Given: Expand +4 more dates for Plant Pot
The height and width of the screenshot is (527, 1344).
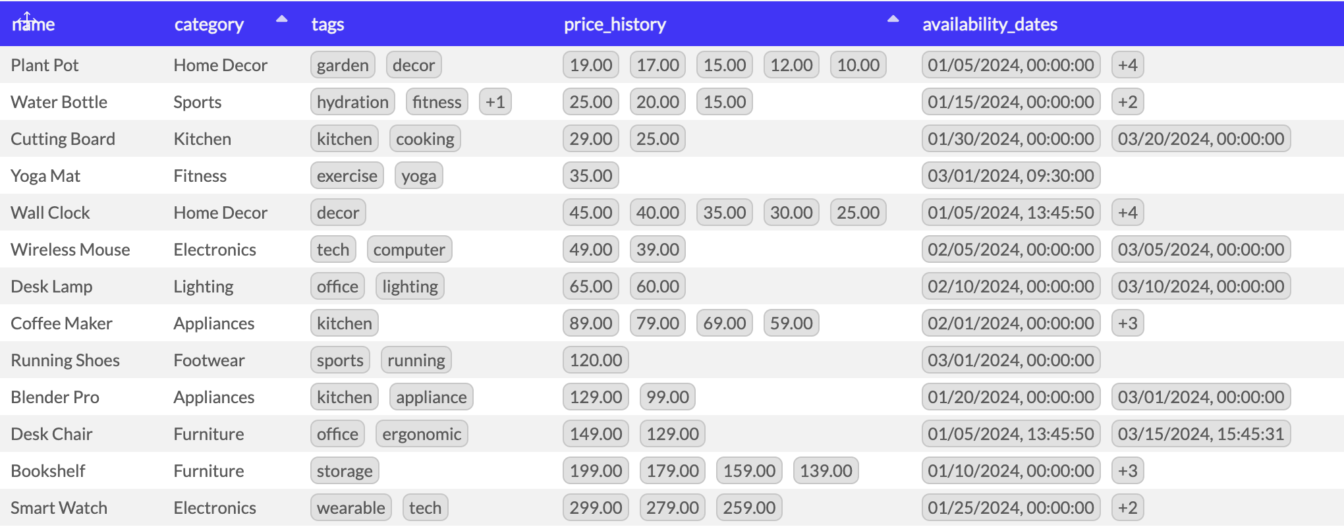Looking at the screenshot, I should pos(1127,65).
